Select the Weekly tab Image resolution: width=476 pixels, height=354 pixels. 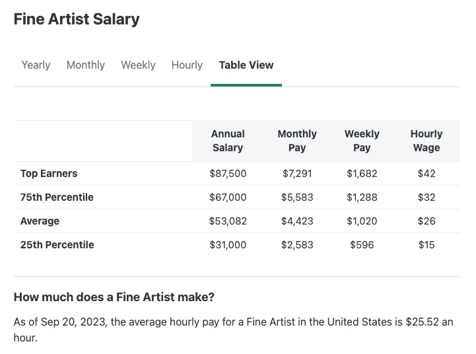(x=138, y=65)
